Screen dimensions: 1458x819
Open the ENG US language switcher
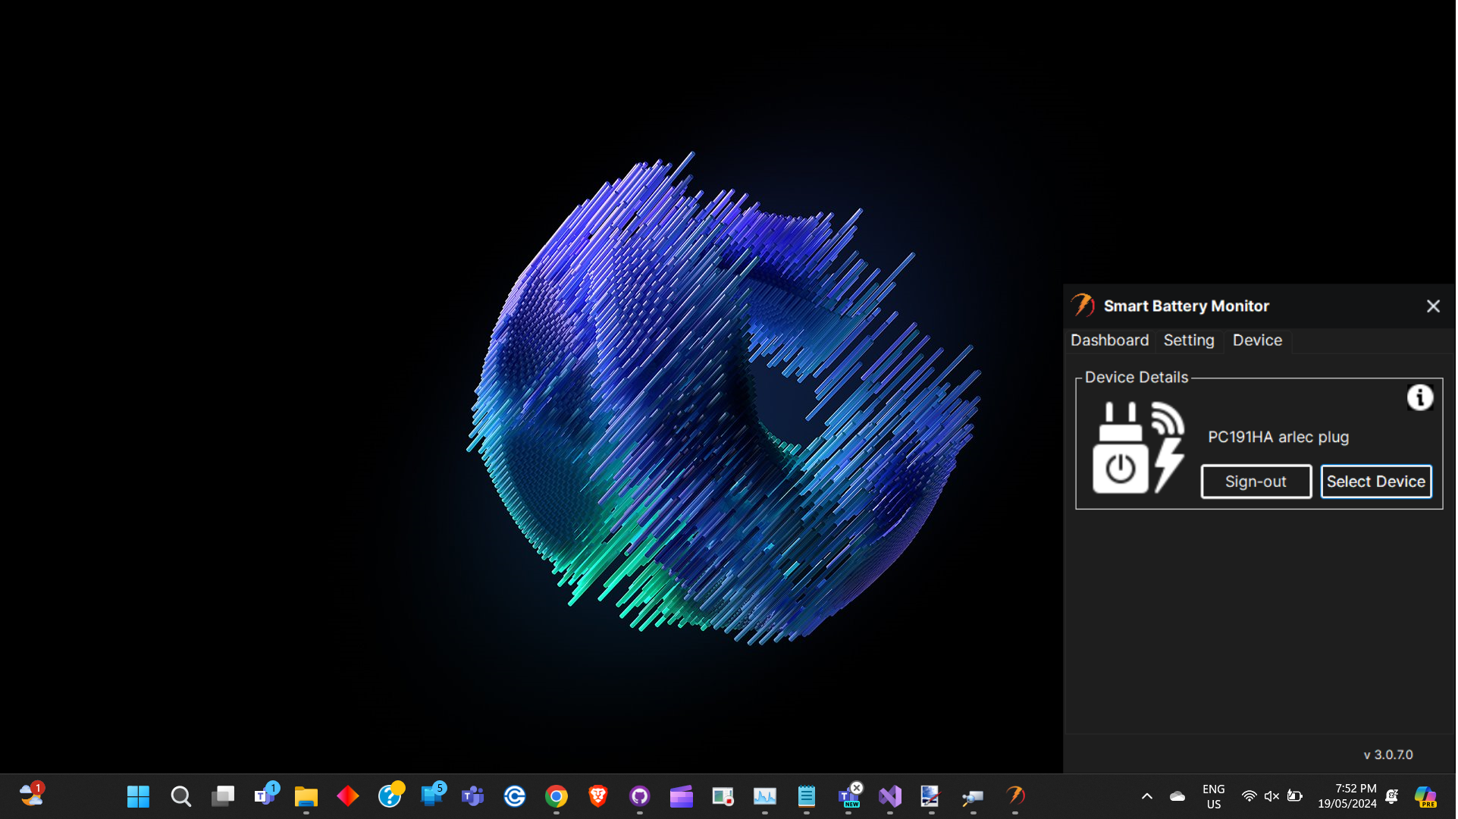click(x=1213, y=795)
